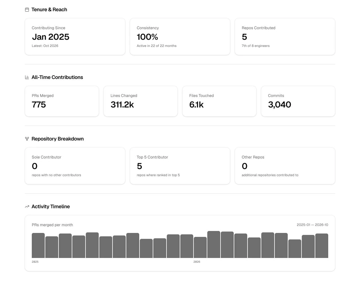
Task: Click the Contributing Since label
Action: coord(48,28)
